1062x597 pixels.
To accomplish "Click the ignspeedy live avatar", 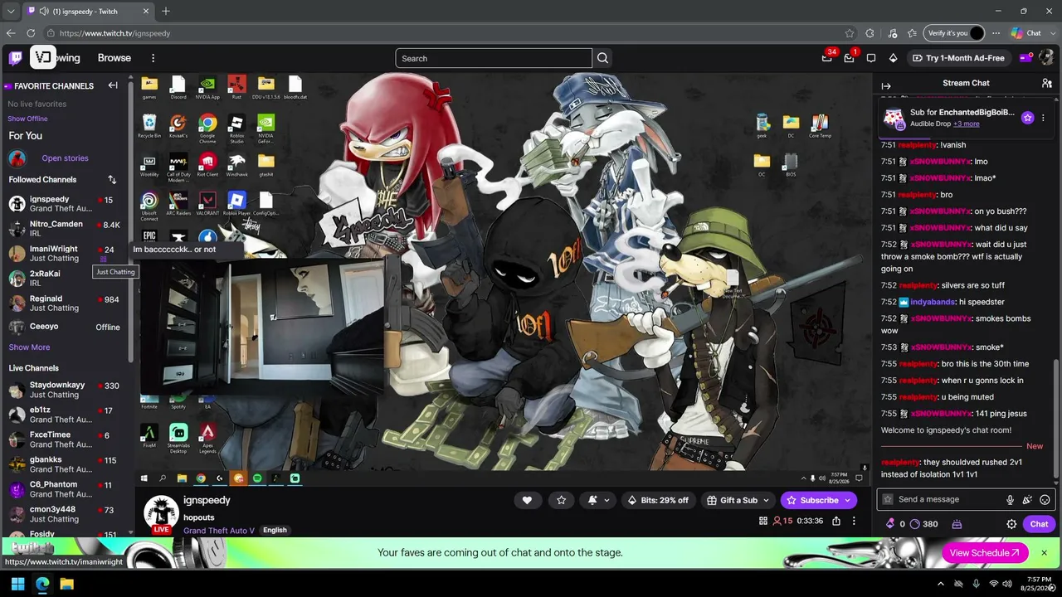I will click(161, 514).
